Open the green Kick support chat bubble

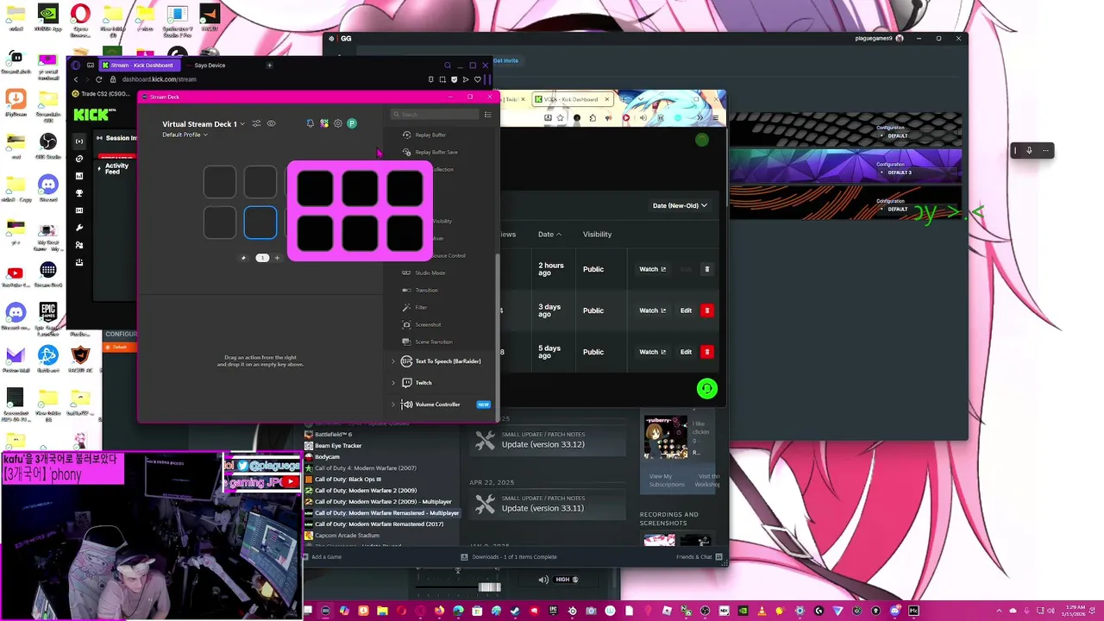pos(707,389)
